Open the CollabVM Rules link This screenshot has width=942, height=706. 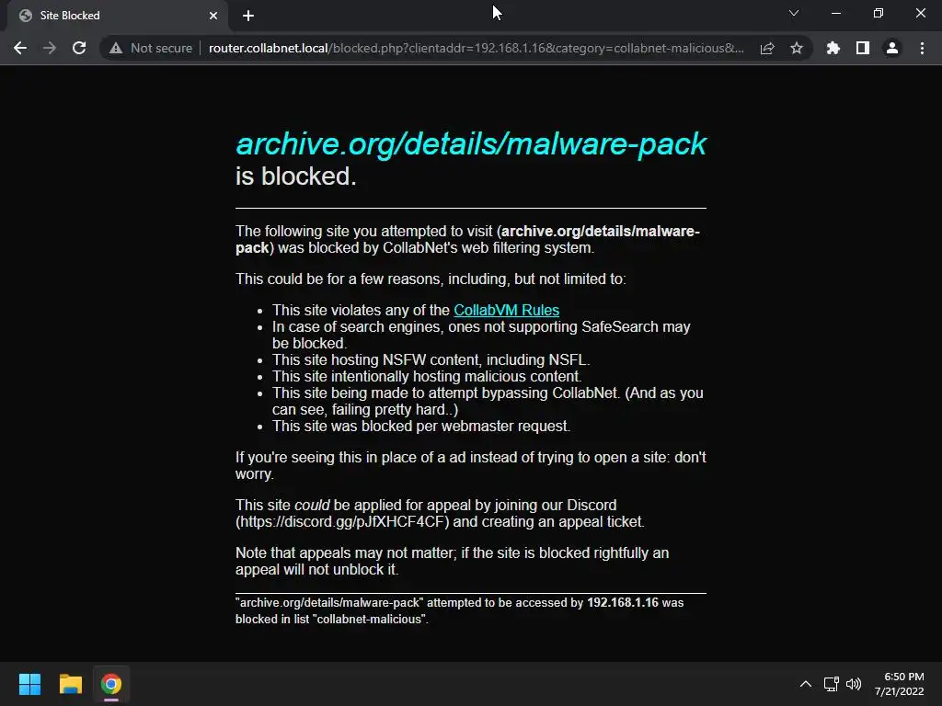[507, 310]
